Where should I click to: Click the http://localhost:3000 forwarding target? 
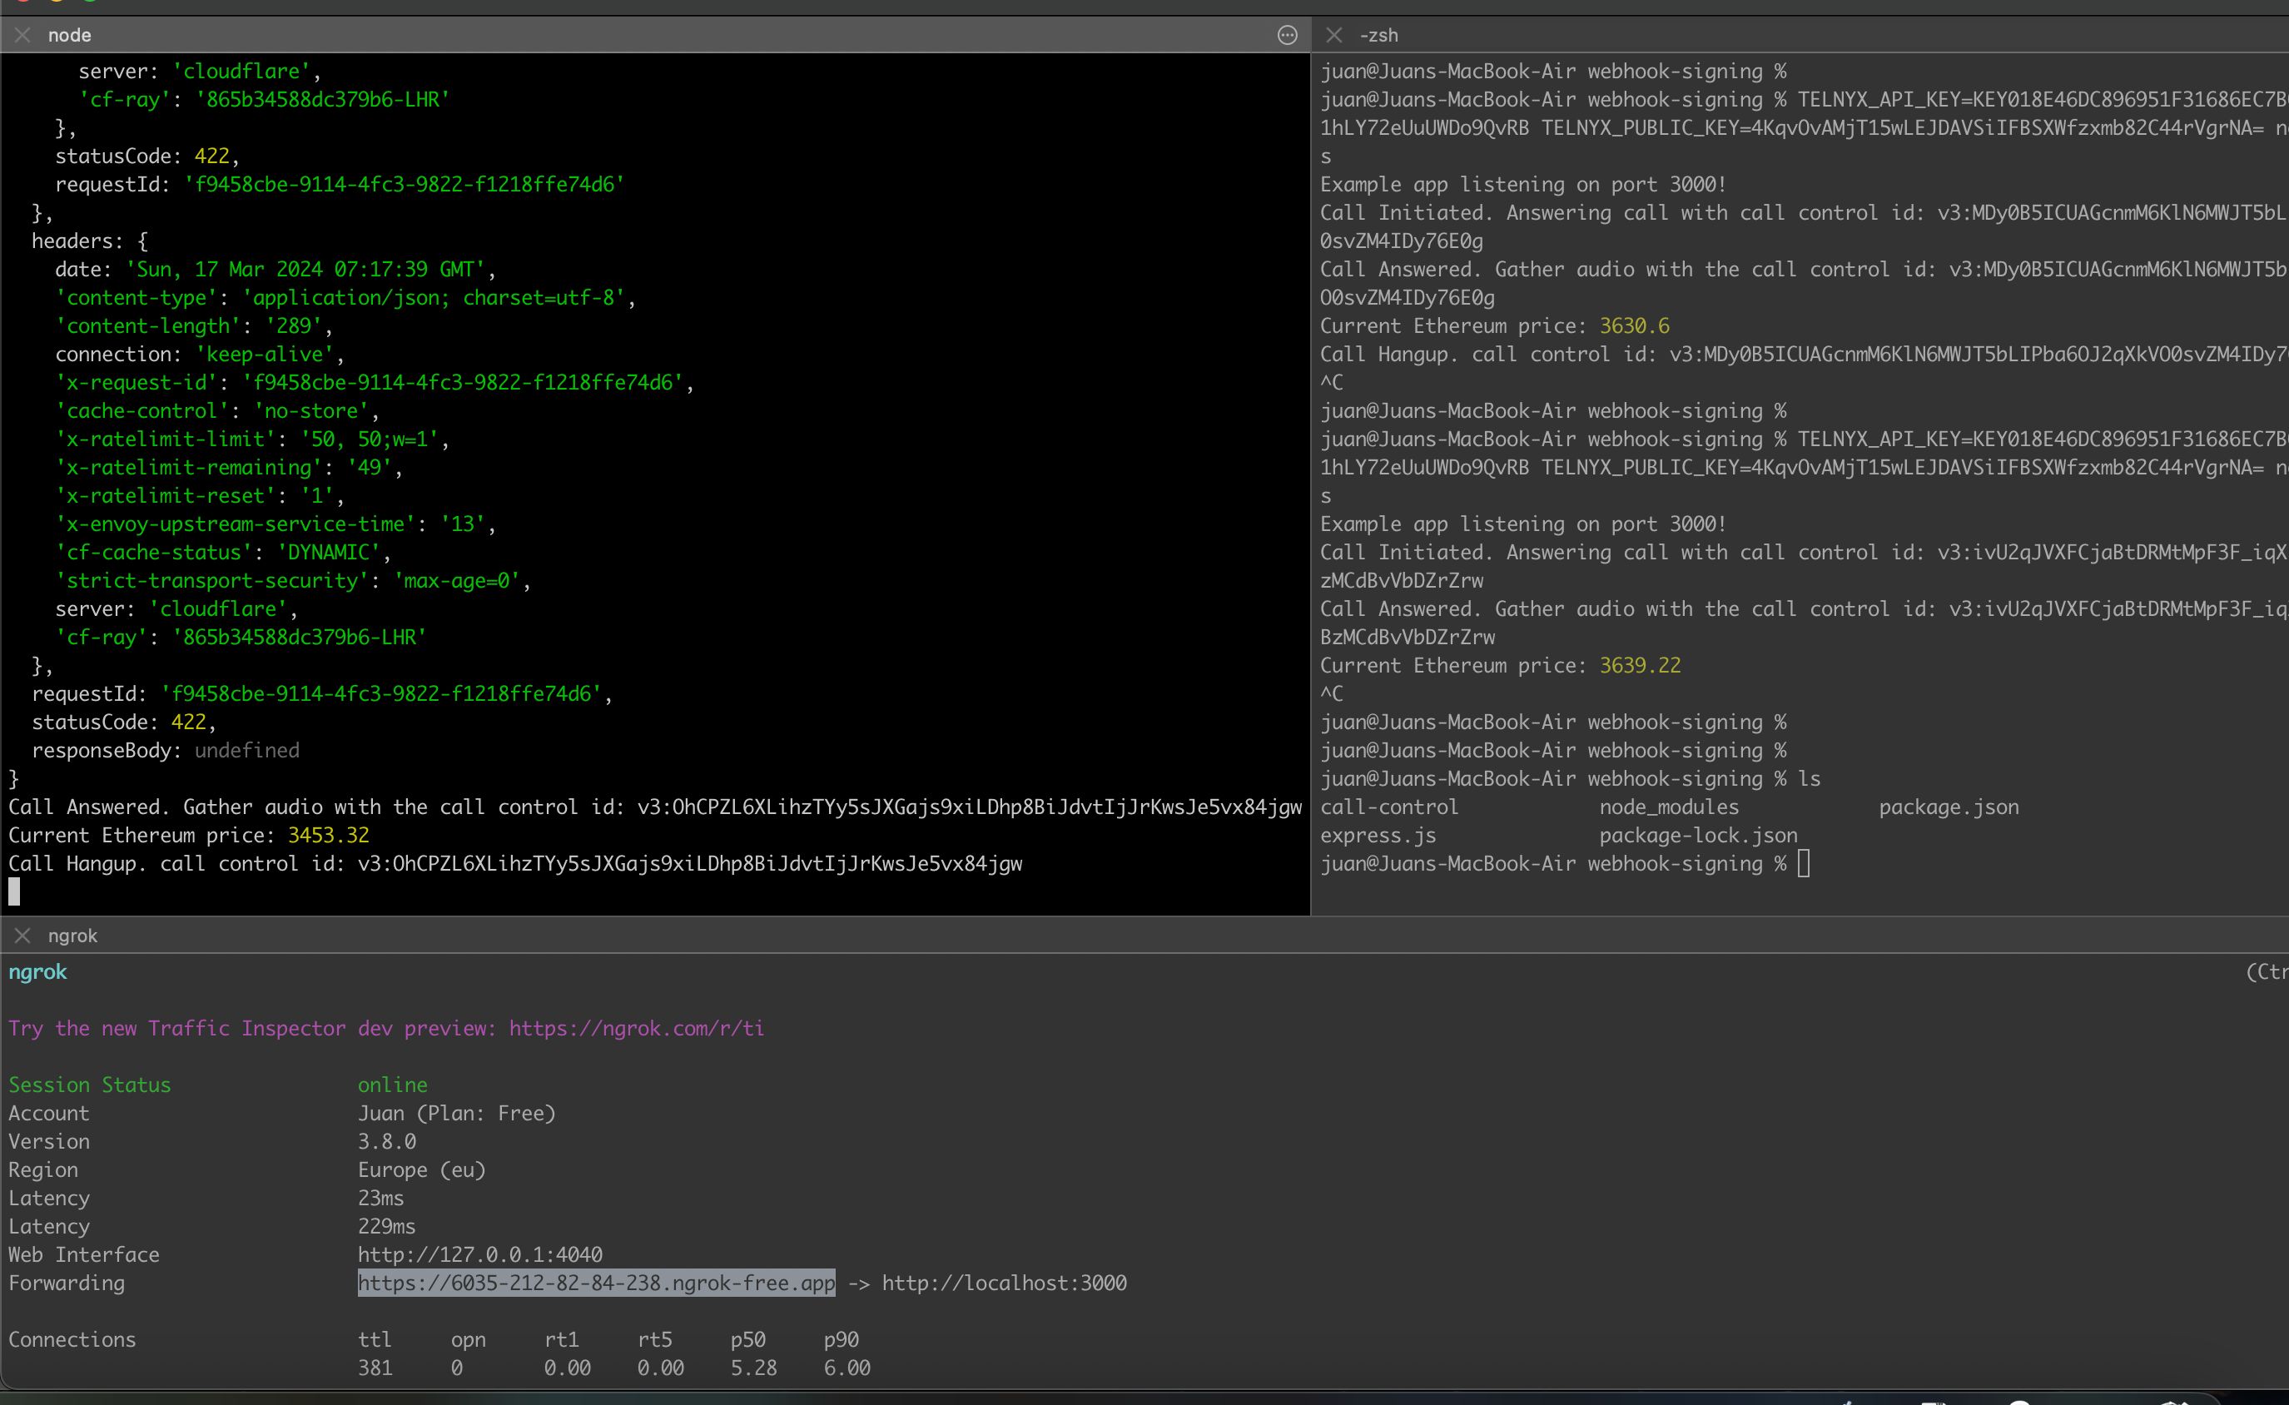tap(1004, 1283)
